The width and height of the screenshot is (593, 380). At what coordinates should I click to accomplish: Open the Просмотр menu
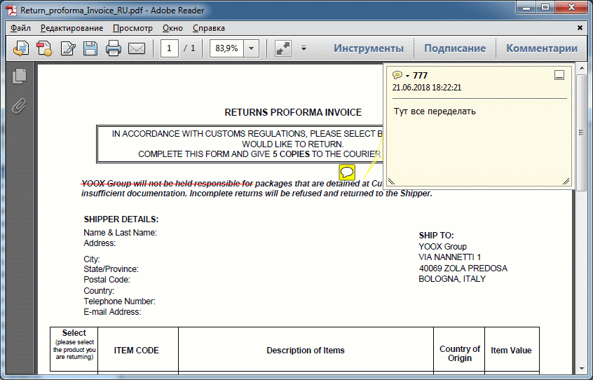132,28
